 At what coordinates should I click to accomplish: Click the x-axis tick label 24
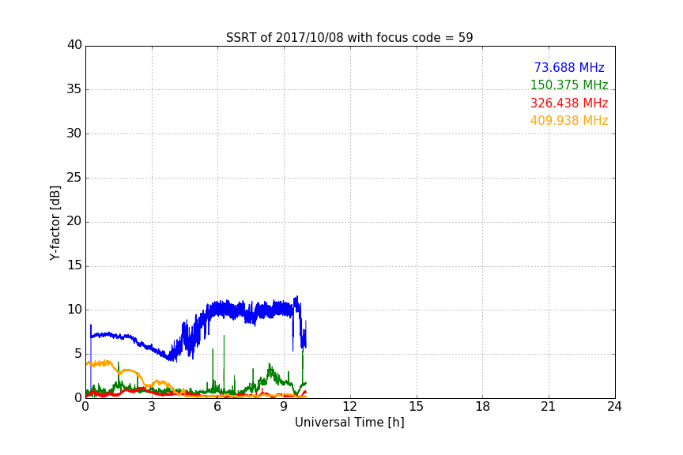coord(614,407)
